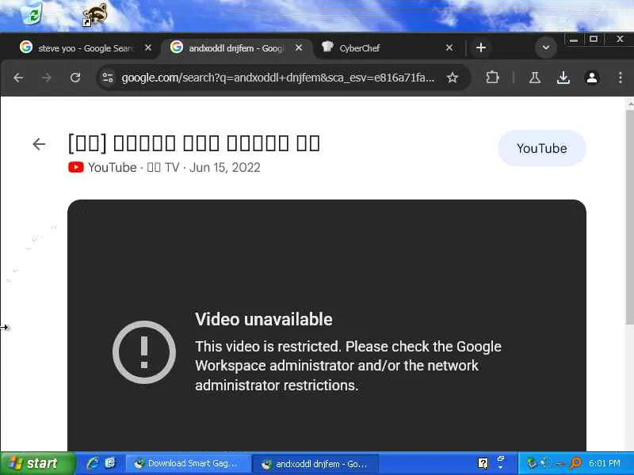Open the Recycle Bin desktop icon

point(32,13)
